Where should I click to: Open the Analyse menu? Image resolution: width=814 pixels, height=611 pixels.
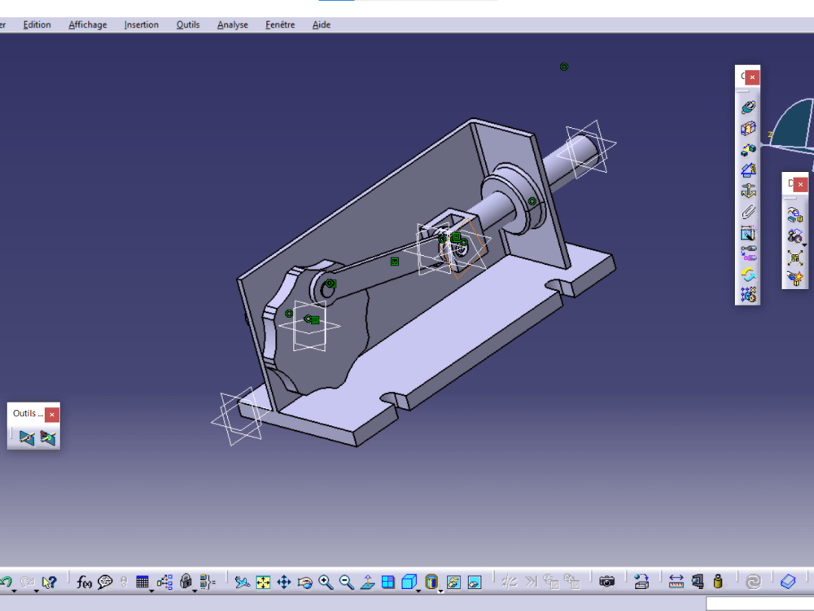click(232, 24)
